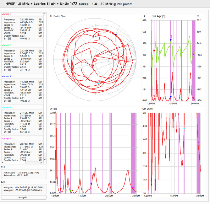Screen dimensions: 210x204
Task: Click the blue marker on green X trace
Action: click(171, 40)
